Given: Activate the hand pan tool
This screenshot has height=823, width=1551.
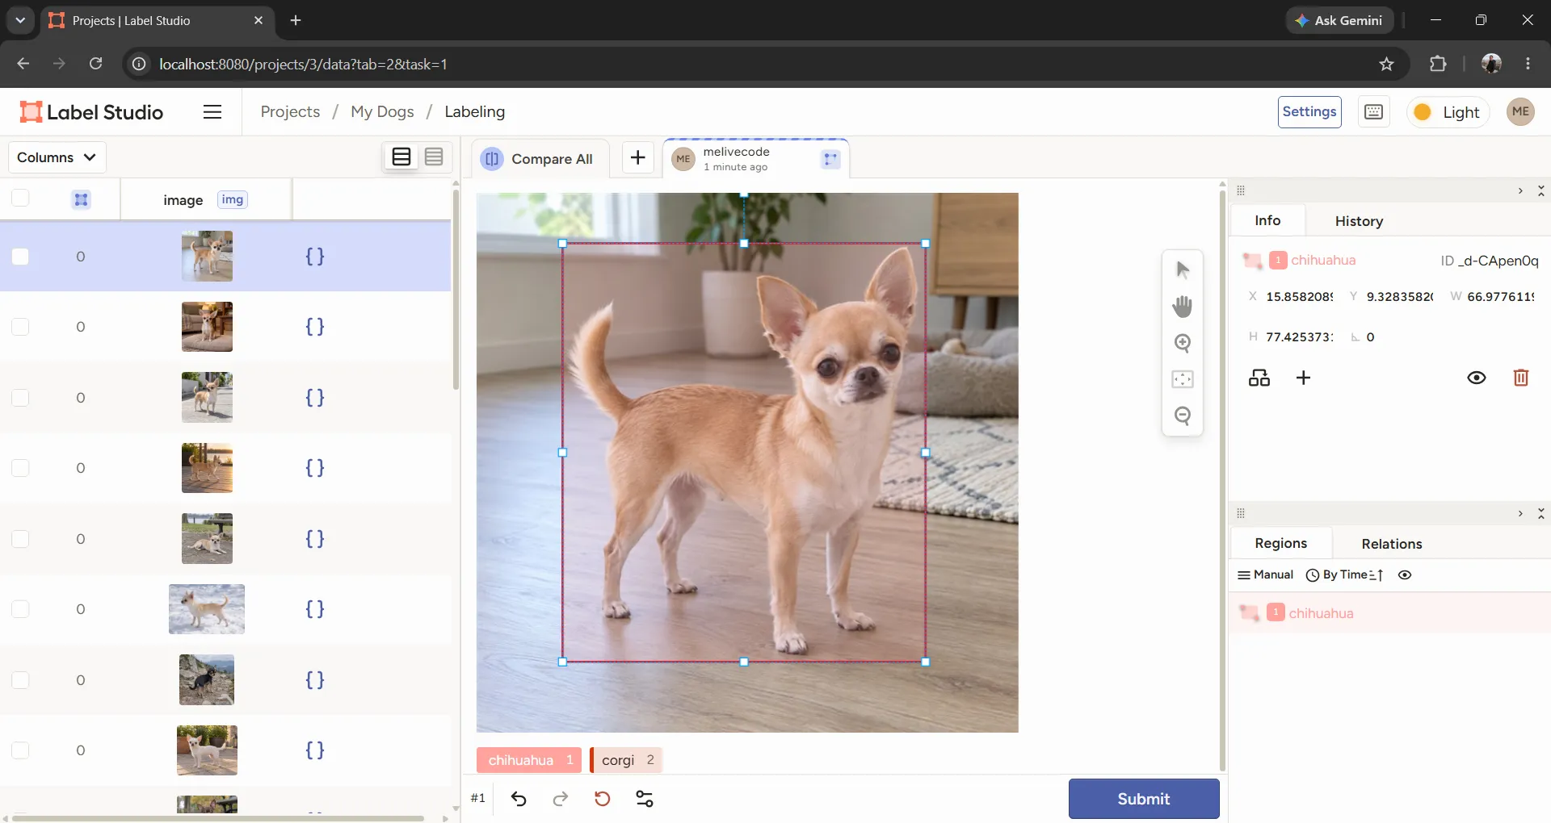Looking at the screenshot, I should [1183, 306].
